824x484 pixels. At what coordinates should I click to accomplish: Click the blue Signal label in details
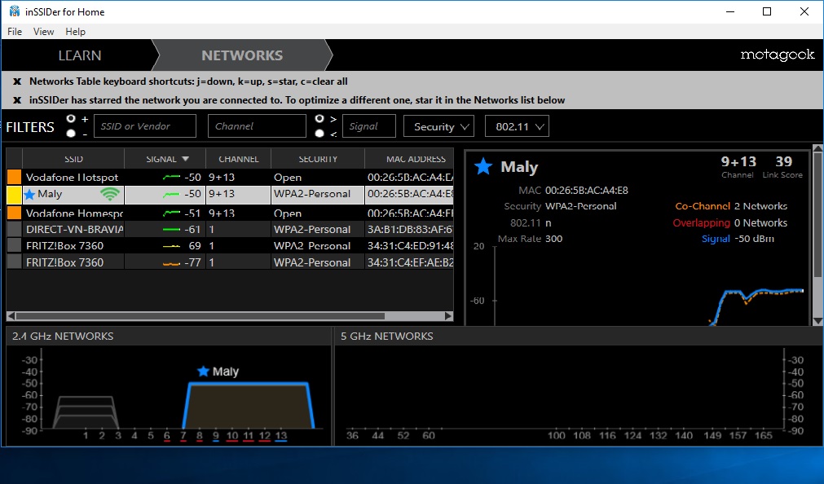point(716,239)
